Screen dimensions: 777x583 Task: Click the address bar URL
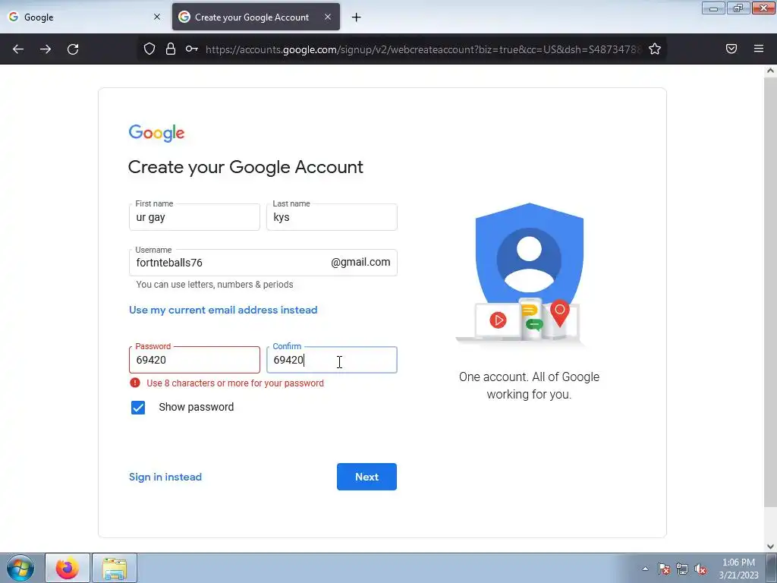pos(423,49)
